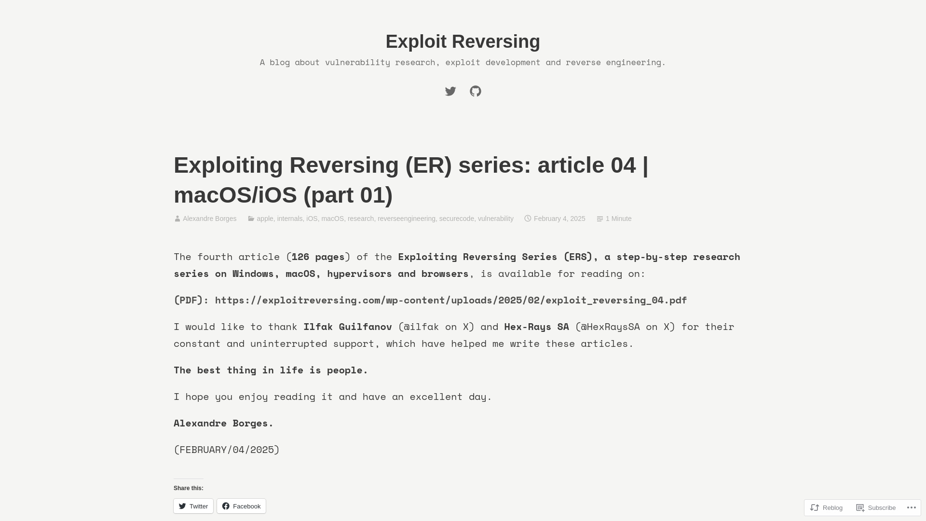
Task: Click the Twitter bird icon in header
Action: 450,91
